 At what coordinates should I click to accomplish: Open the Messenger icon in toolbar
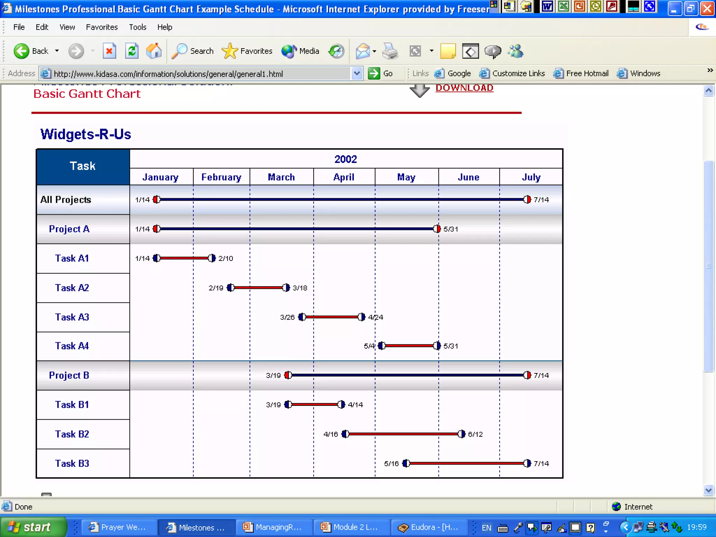[516, 51]
